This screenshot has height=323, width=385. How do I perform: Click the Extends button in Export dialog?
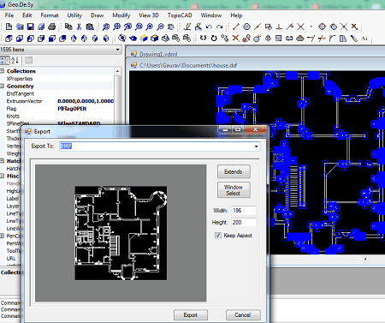pyautogui.click(x=234, y=171)
